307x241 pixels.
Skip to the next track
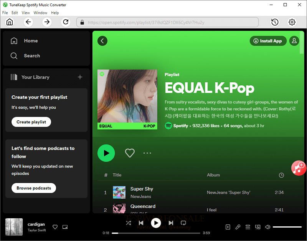[x=171, y=223]
